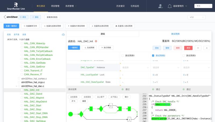The height and width of the screenshot is (122, 215).
Task: Click the red 清空 button
Action: [x=188, y=48]
